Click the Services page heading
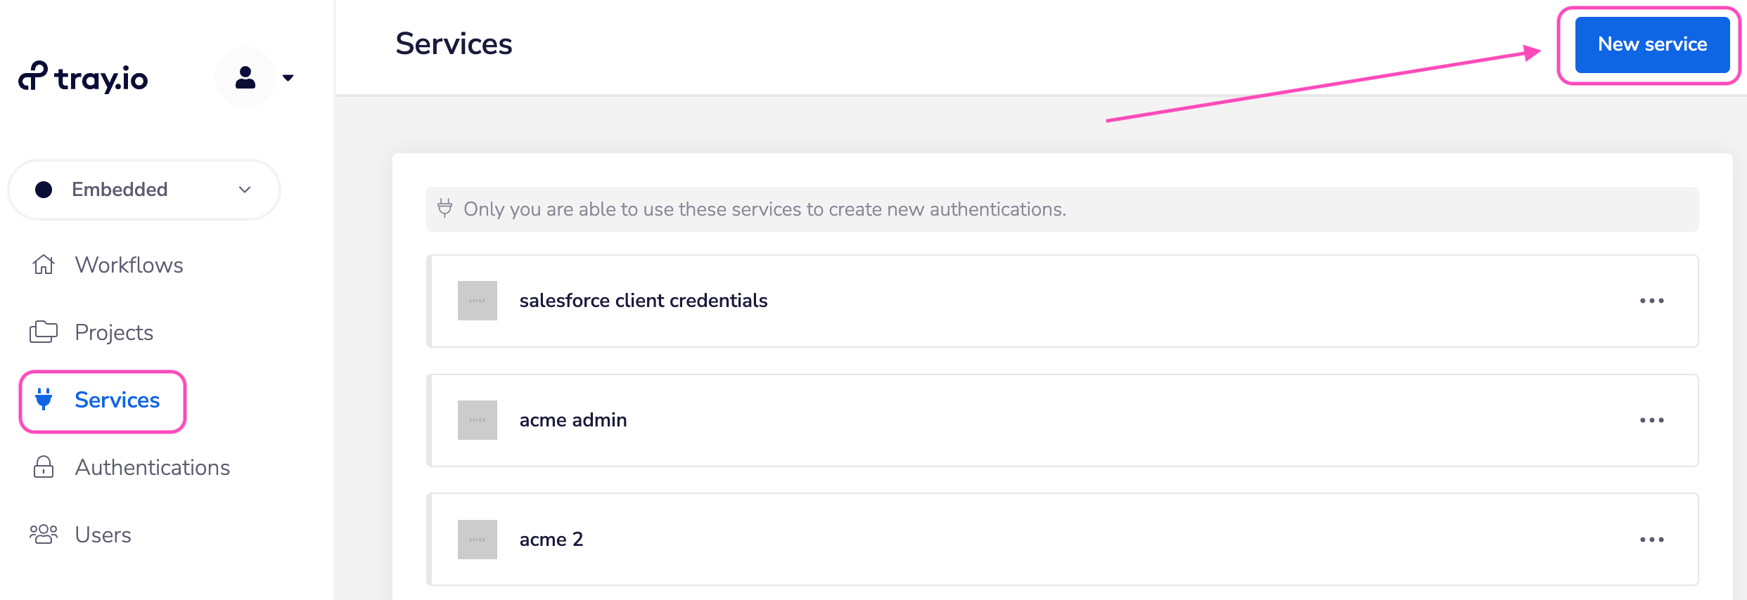Image resolution: width=1747 pixels, height=600 pixels. [x=454, y=44]
